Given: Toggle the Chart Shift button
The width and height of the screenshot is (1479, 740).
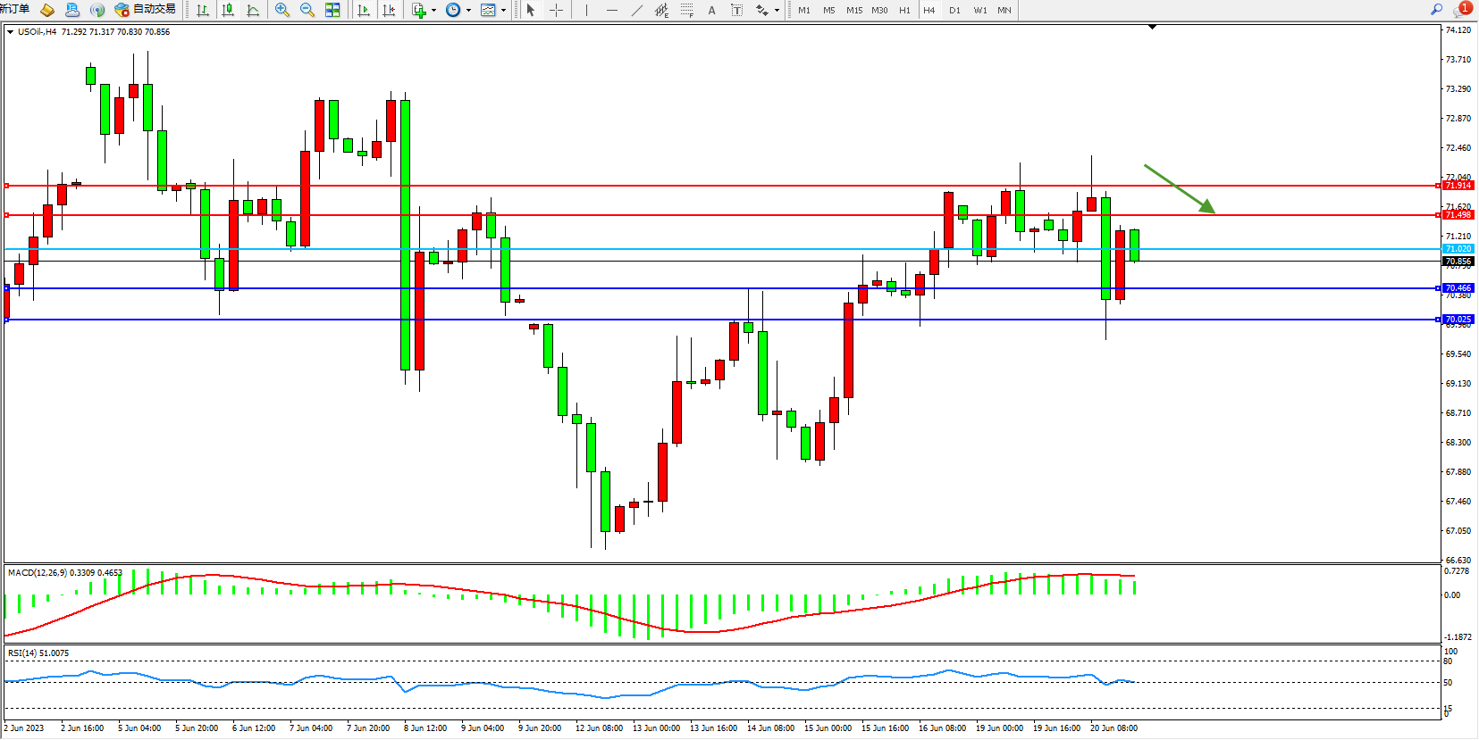Looking at the screenshot, I should click(x=389, y=10).
